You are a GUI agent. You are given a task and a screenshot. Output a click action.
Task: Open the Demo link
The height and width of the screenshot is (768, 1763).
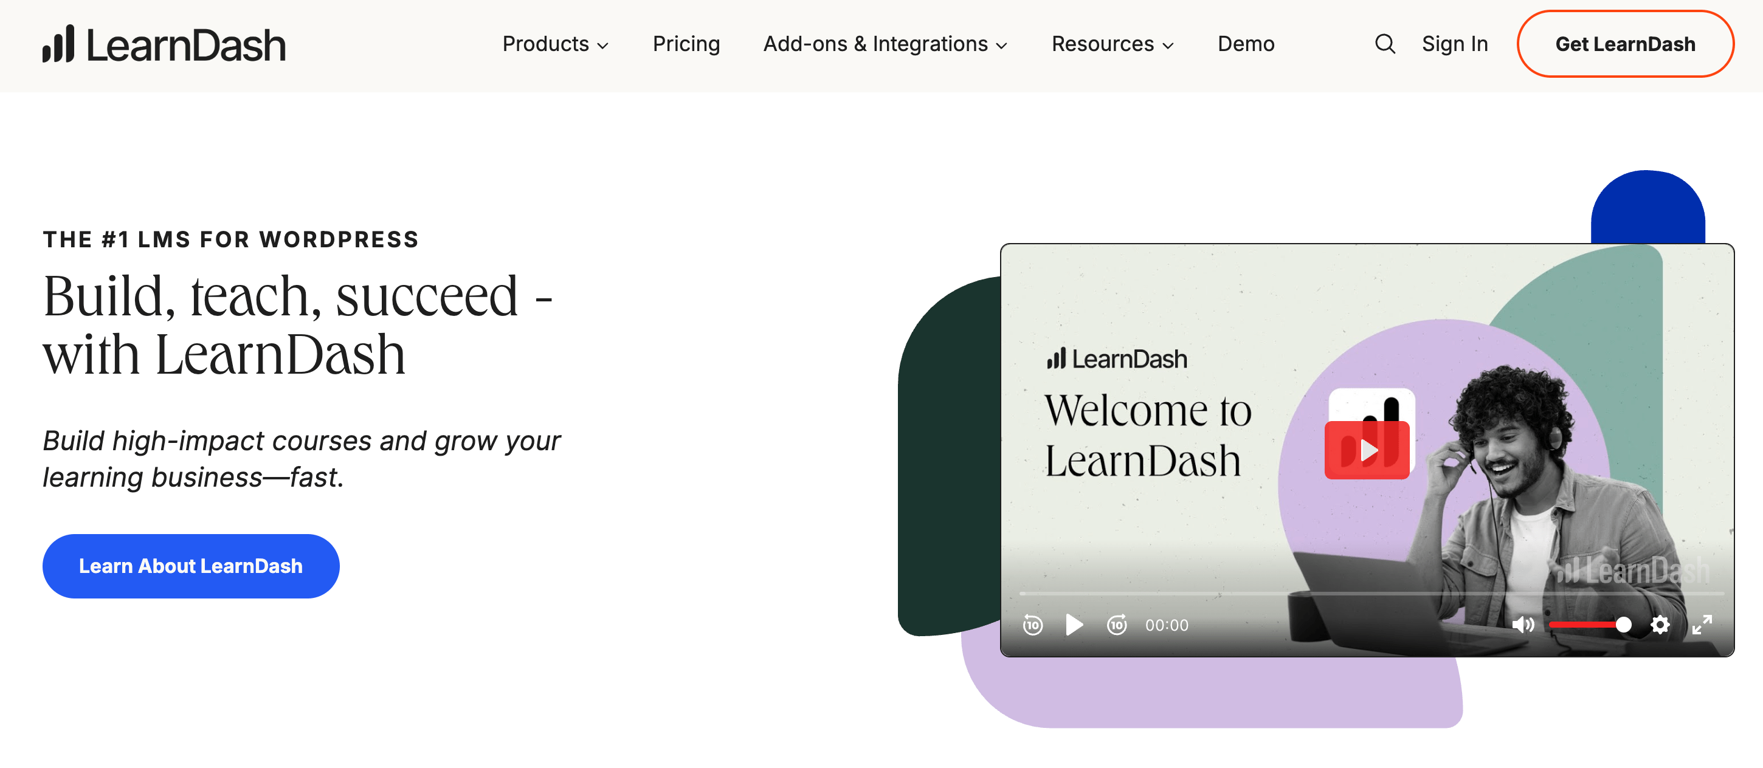pyautogui.click(x=1246, y=44)
